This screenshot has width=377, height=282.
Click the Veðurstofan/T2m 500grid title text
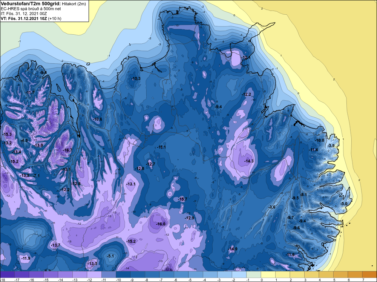tap(31, 4)
